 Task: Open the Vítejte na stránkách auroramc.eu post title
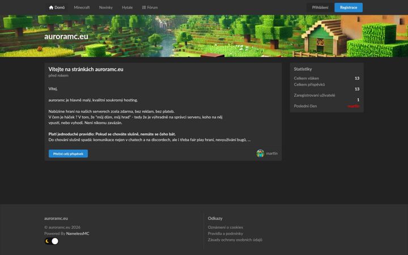click(x=86, y=69)
